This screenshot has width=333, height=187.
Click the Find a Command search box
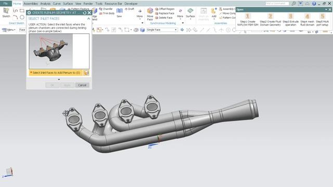point(277,4)
